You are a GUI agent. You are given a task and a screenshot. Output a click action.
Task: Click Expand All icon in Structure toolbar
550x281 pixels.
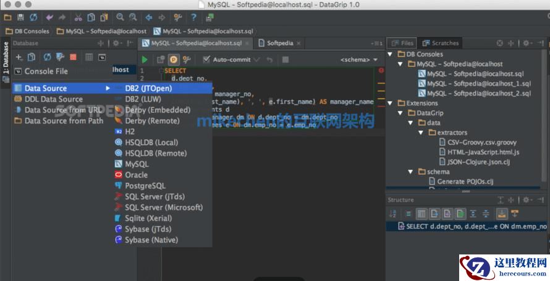click(473, 214)
